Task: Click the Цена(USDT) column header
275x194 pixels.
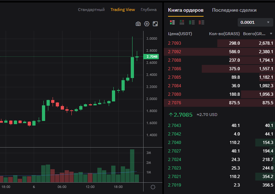Action: tap(180, 34)
